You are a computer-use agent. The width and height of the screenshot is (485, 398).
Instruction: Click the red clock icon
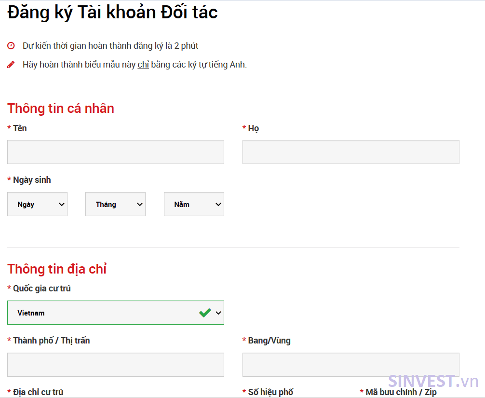(x=11, y=46)
